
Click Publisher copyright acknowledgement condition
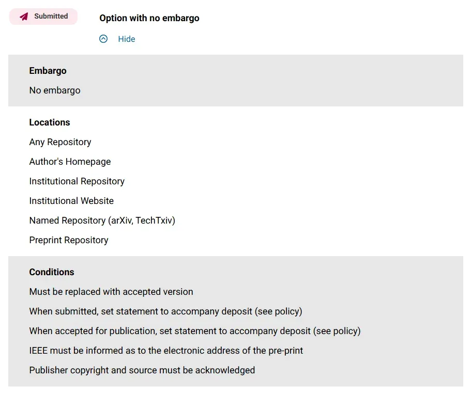(142, 370)
